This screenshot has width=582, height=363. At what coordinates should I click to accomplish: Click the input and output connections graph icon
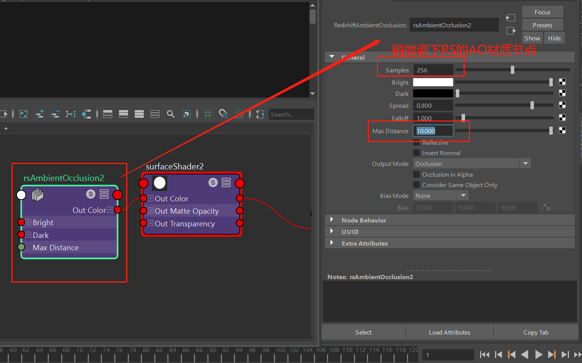click(87, 114)
